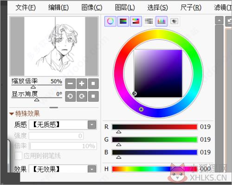Image resolution: width=232 pixels, height=185 pixels.
Task: Toggle the scratchpad panel icon
Action: [174, 21]
